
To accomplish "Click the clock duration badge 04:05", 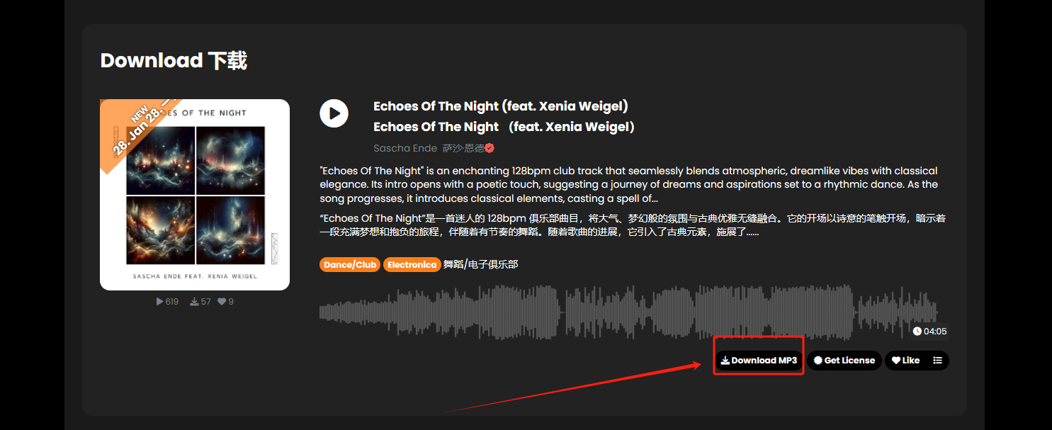I will [929, 331].
